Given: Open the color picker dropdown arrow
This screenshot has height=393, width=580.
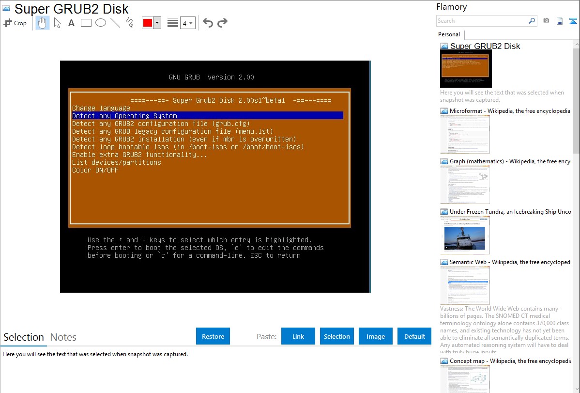Looking at the screenshot, I should 157,23.
